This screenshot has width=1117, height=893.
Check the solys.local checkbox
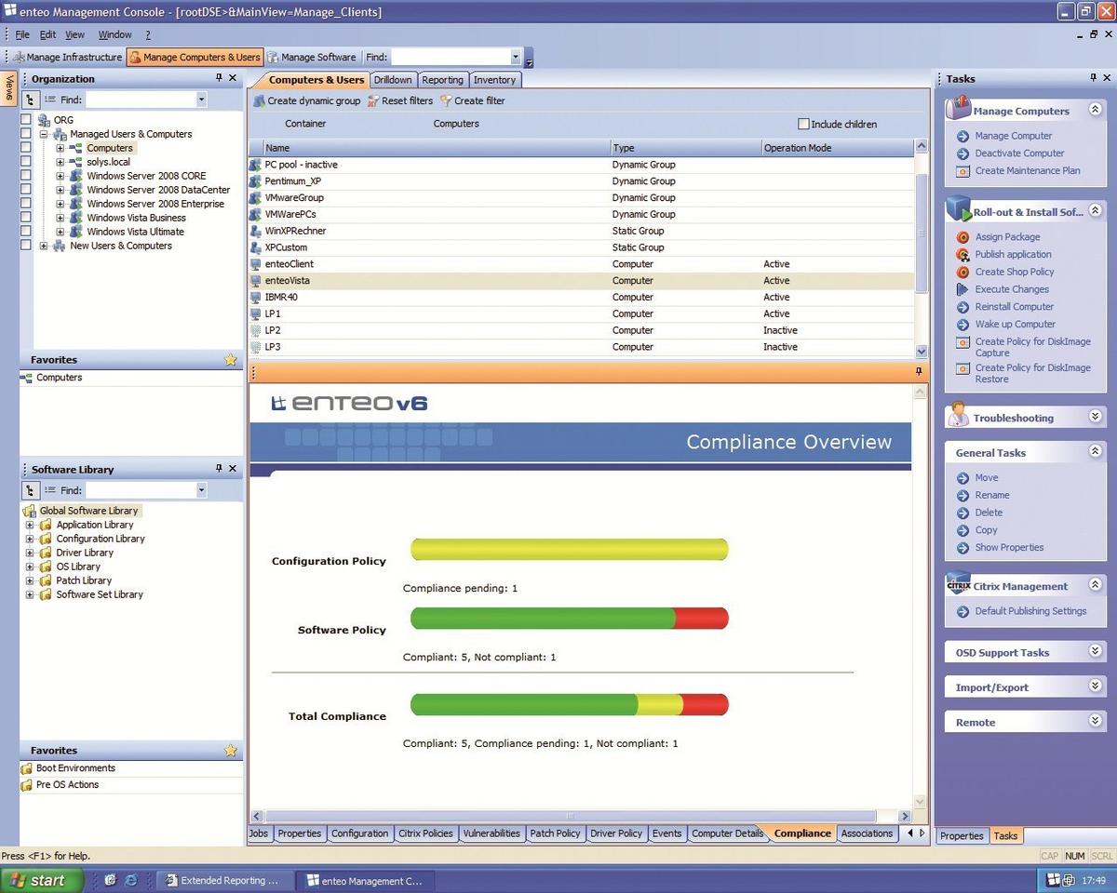coord(26,162)
